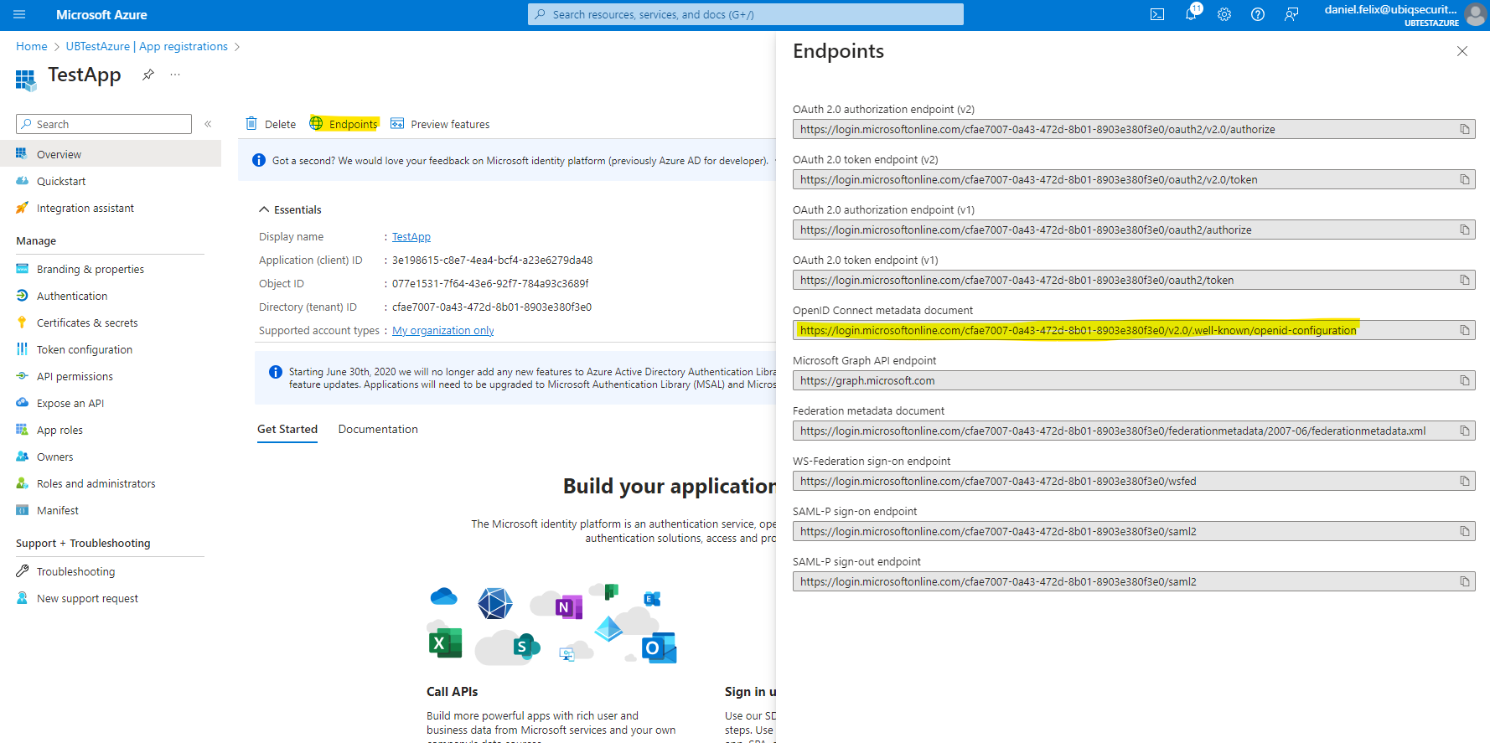Select the Get Started tab
Image resolution: width=1490 pixels, height=743 pixels.
point(287,429)
